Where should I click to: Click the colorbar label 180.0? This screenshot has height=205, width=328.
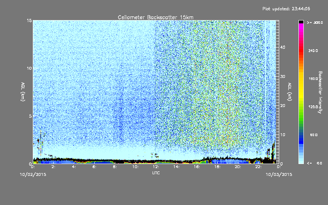[x=313, y=79]
